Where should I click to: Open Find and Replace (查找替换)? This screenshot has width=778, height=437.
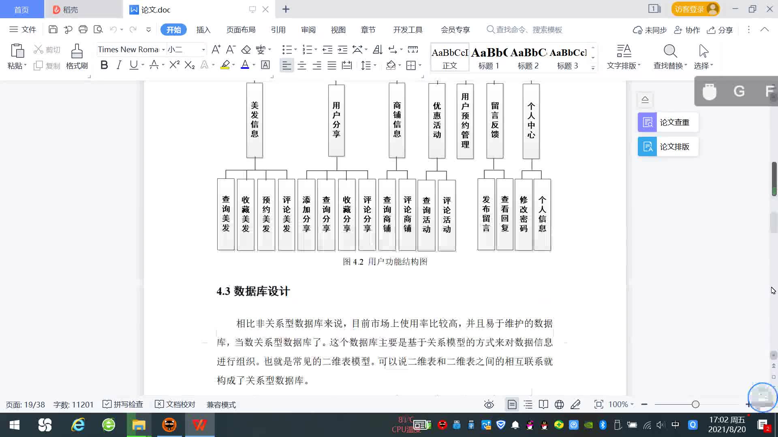click(x=670, y=56)
